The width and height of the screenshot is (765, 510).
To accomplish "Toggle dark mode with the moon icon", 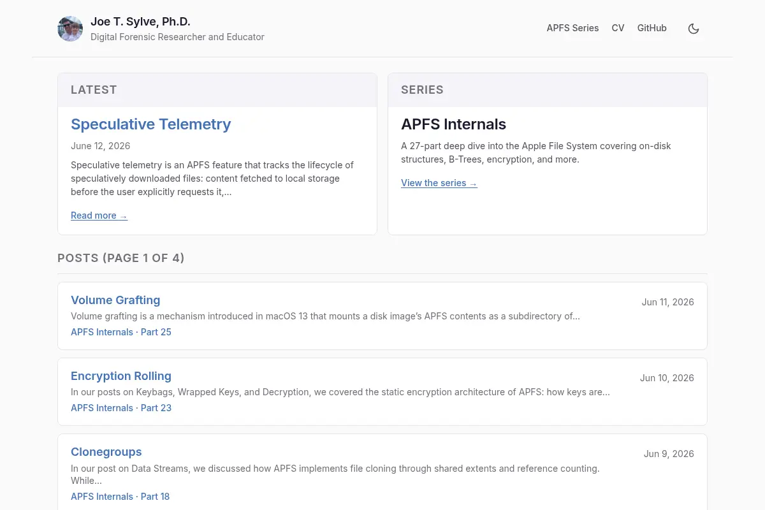I will (x=694, y=29).
